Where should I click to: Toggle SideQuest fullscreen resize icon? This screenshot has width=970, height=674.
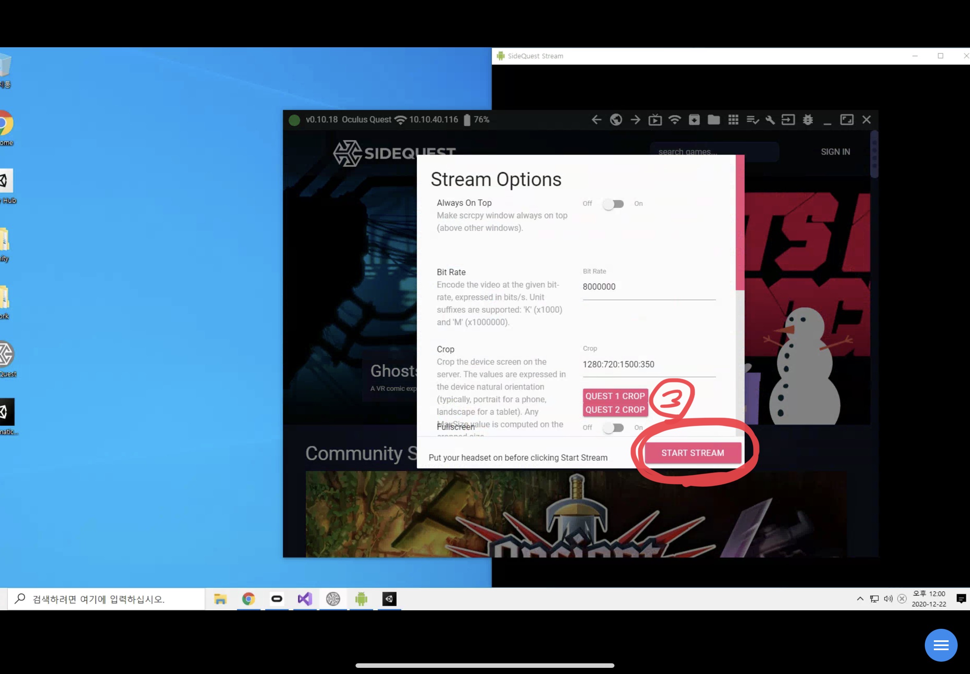[x=847, y=120]
